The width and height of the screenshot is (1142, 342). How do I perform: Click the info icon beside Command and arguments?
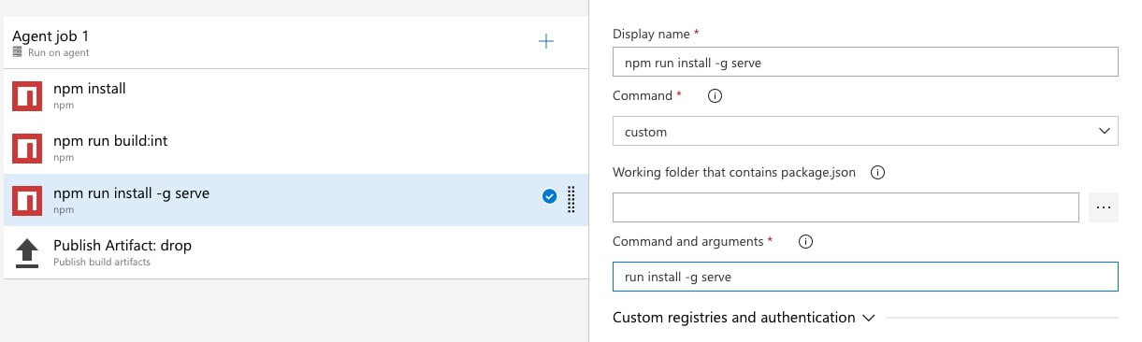tap(805, 241)
